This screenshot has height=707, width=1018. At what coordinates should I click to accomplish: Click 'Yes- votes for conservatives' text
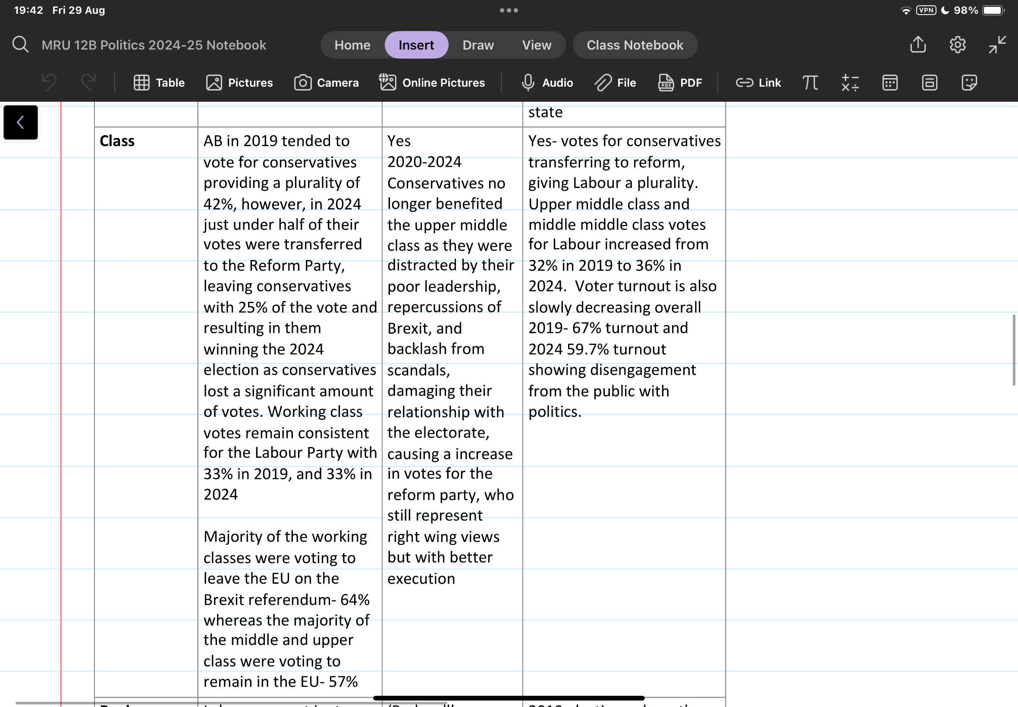625,141
